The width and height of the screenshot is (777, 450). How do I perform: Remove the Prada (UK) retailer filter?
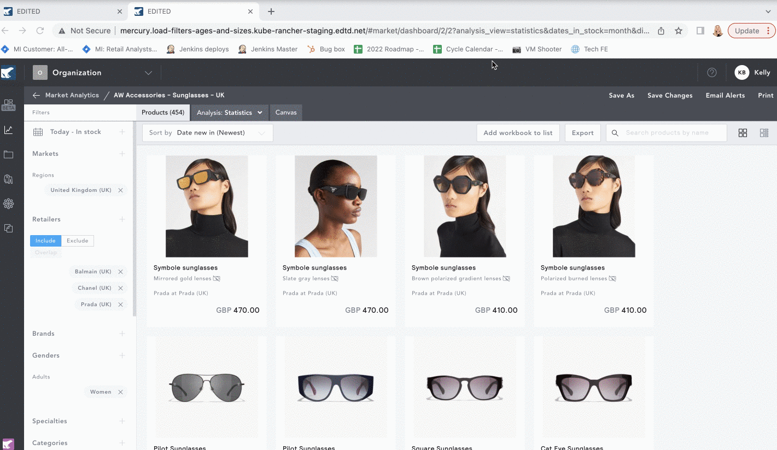(x=120, y=305)
